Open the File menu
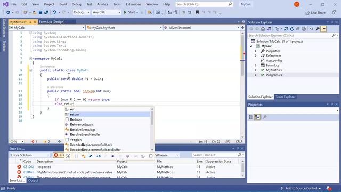This screenshot has height=192, width=341. [14, 4]
